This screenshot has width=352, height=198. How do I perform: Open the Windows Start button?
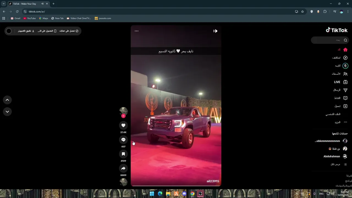(152, 194)
